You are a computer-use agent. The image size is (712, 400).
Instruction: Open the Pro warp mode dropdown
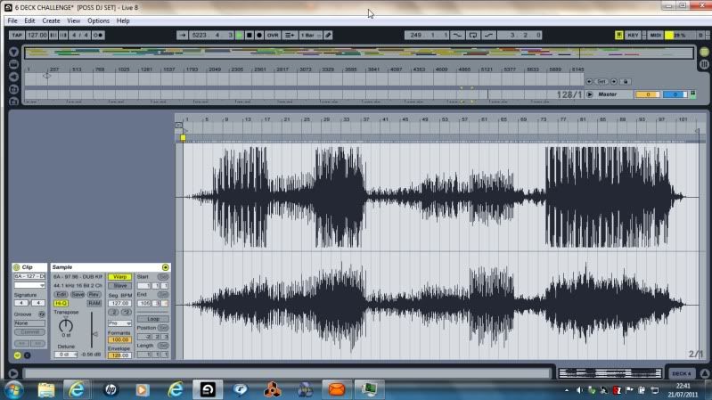119,323
